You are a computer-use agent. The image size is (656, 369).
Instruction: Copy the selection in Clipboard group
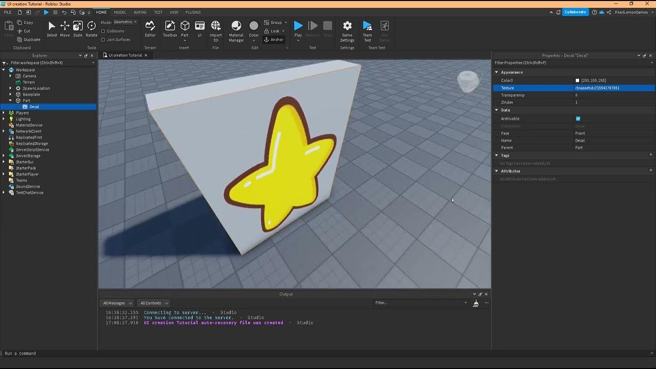coord(25,23)
